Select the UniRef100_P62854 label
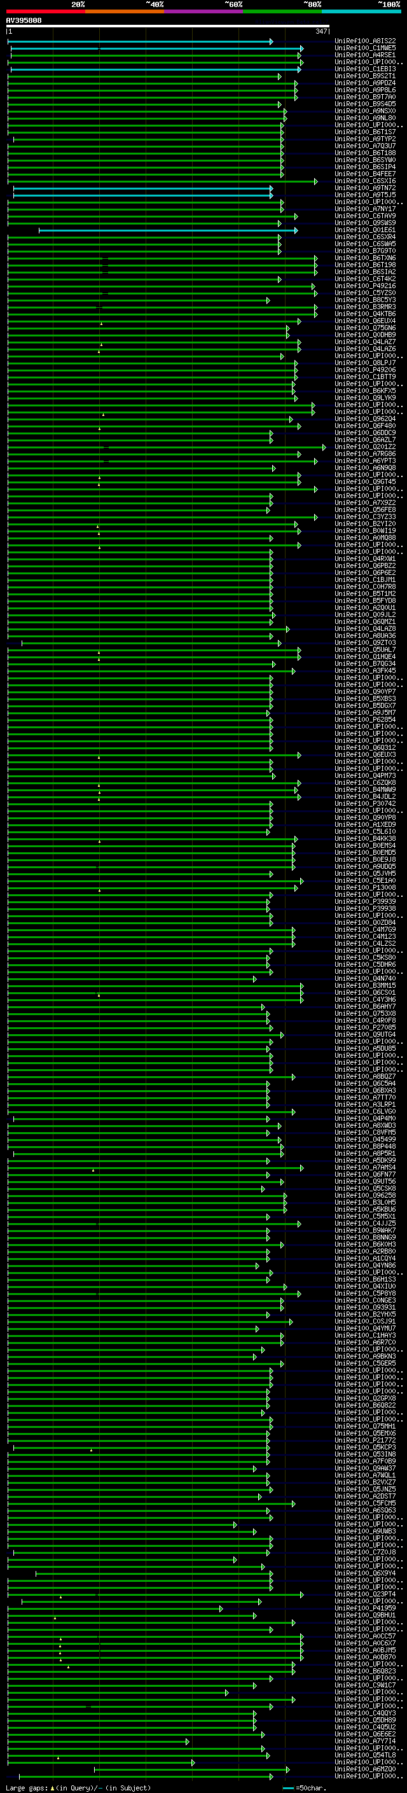 click(x=365, y=720)
